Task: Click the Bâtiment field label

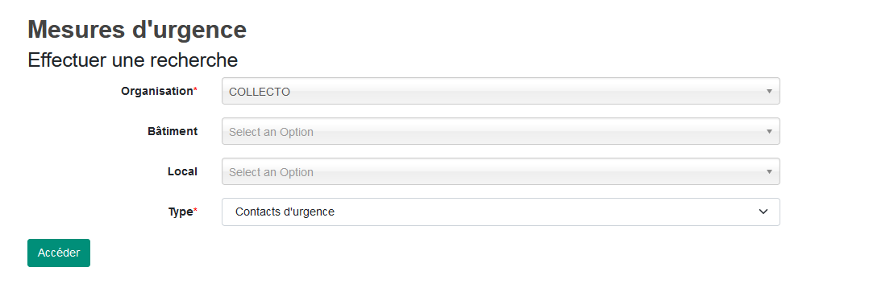Action: click(x=173, y=132)
